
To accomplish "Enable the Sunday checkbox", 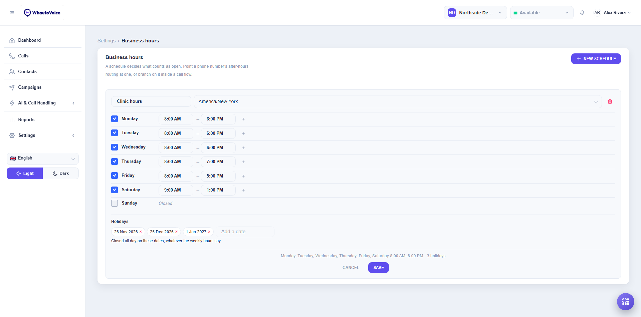I will pos(115,203).
